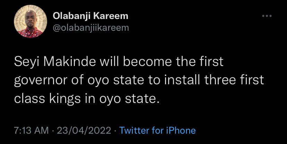Open Olabanji Kareem's profile picture
287x144 pixels.
point(28,23)
